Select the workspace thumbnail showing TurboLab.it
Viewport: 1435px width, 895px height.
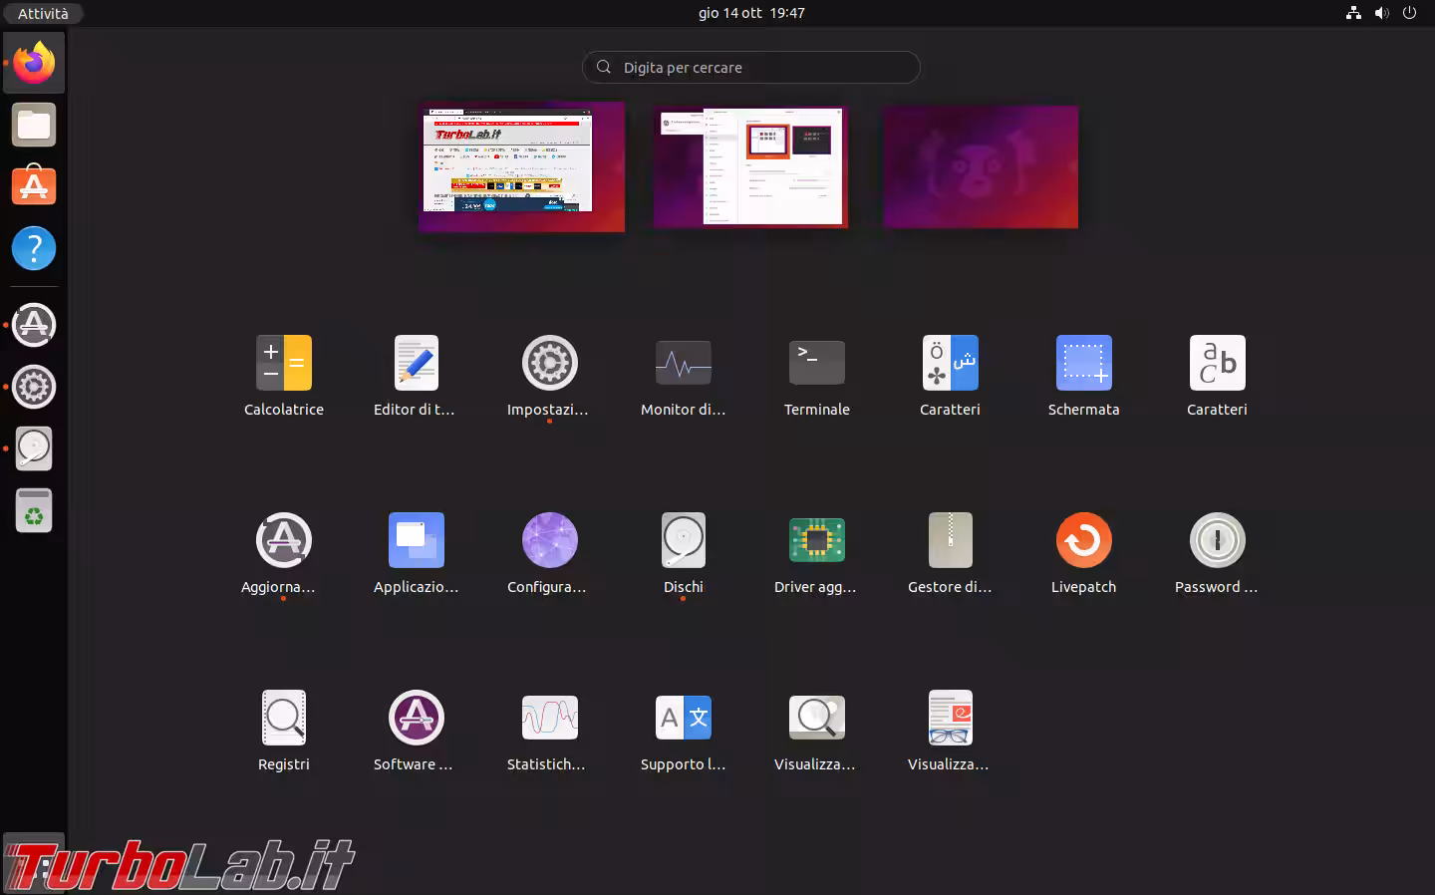pyautogui.click(x=521, y=166)
